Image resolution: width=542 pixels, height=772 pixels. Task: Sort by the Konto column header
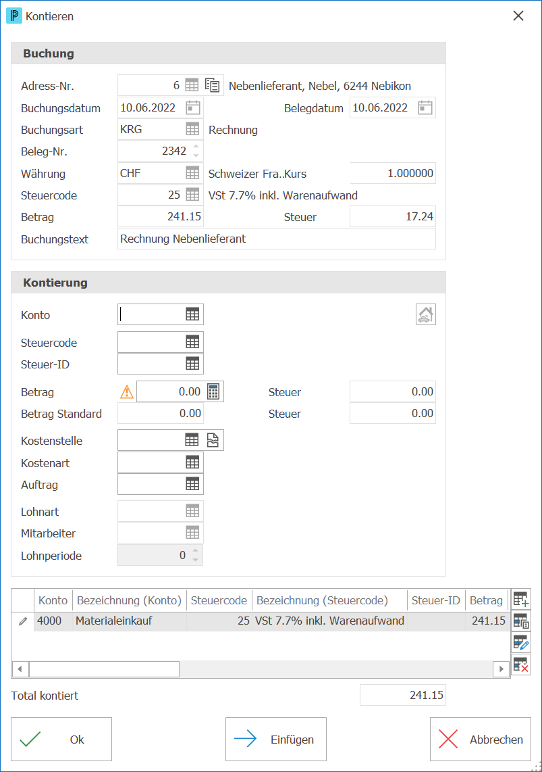click(53, 601)
